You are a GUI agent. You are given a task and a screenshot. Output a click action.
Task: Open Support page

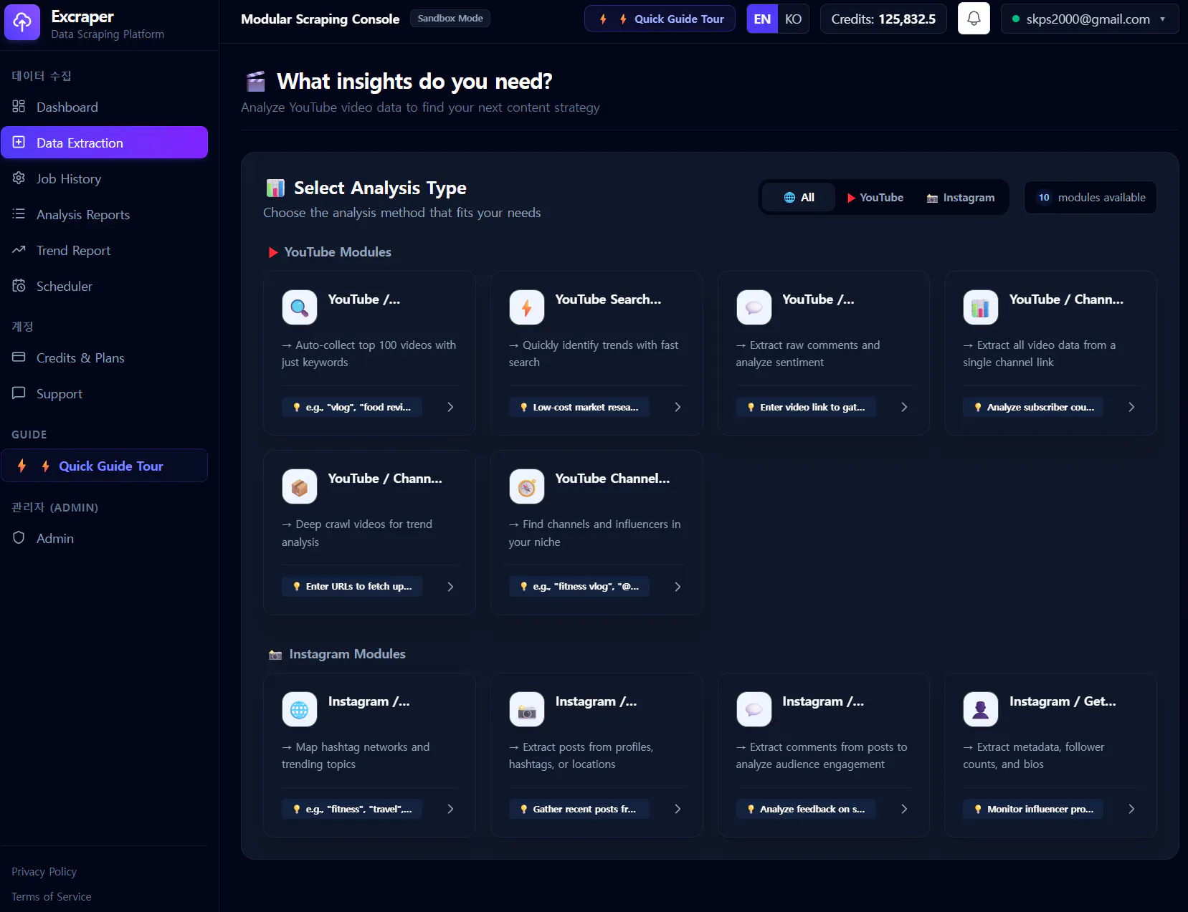(x=104, y=393)
